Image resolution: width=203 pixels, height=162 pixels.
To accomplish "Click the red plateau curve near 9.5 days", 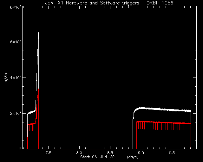I will (x=172, y=123).
